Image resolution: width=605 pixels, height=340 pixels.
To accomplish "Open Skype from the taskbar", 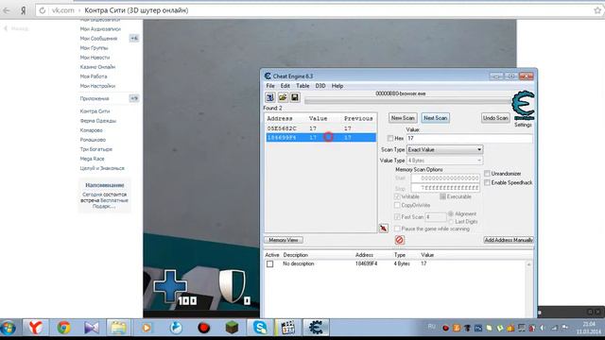I will coord(260,328).
